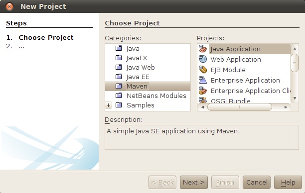Click the Projects horizontal scroll-left arrow
The image size is (305, 193).
click(202, 107)
